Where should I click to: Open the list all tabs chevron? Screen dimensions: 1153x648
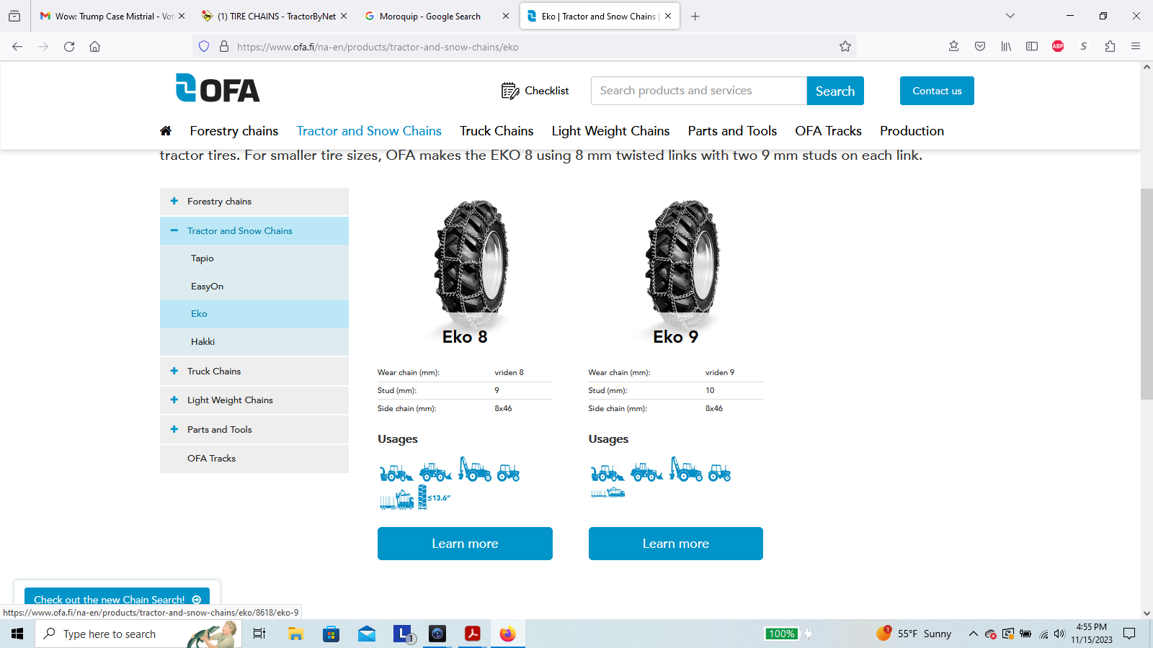[1010, 16]
